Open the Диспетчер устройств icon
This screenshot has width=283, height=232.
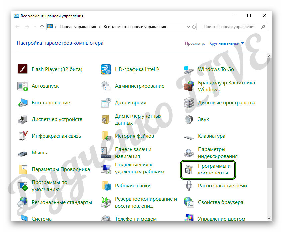[x=23, y=119]
